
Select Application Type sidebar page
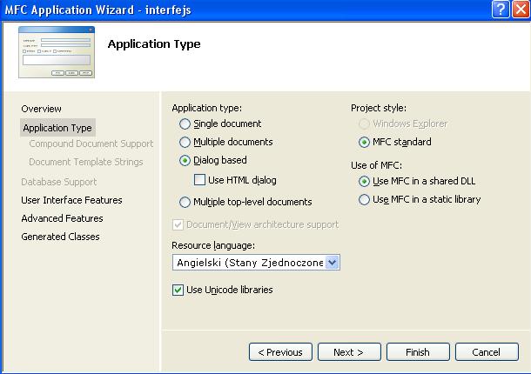pyautogui.click(x=57, y=128)
